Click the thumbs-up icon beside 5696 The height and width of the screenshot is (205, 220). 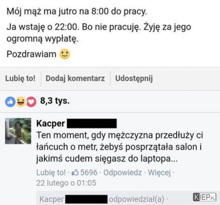coord(75,172)
